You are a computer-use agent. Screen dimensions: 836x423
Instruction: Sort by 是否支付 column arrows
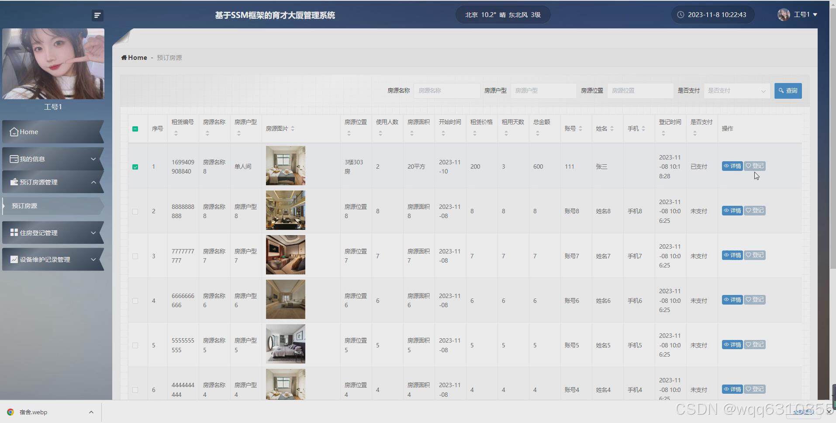coord(695,133)
